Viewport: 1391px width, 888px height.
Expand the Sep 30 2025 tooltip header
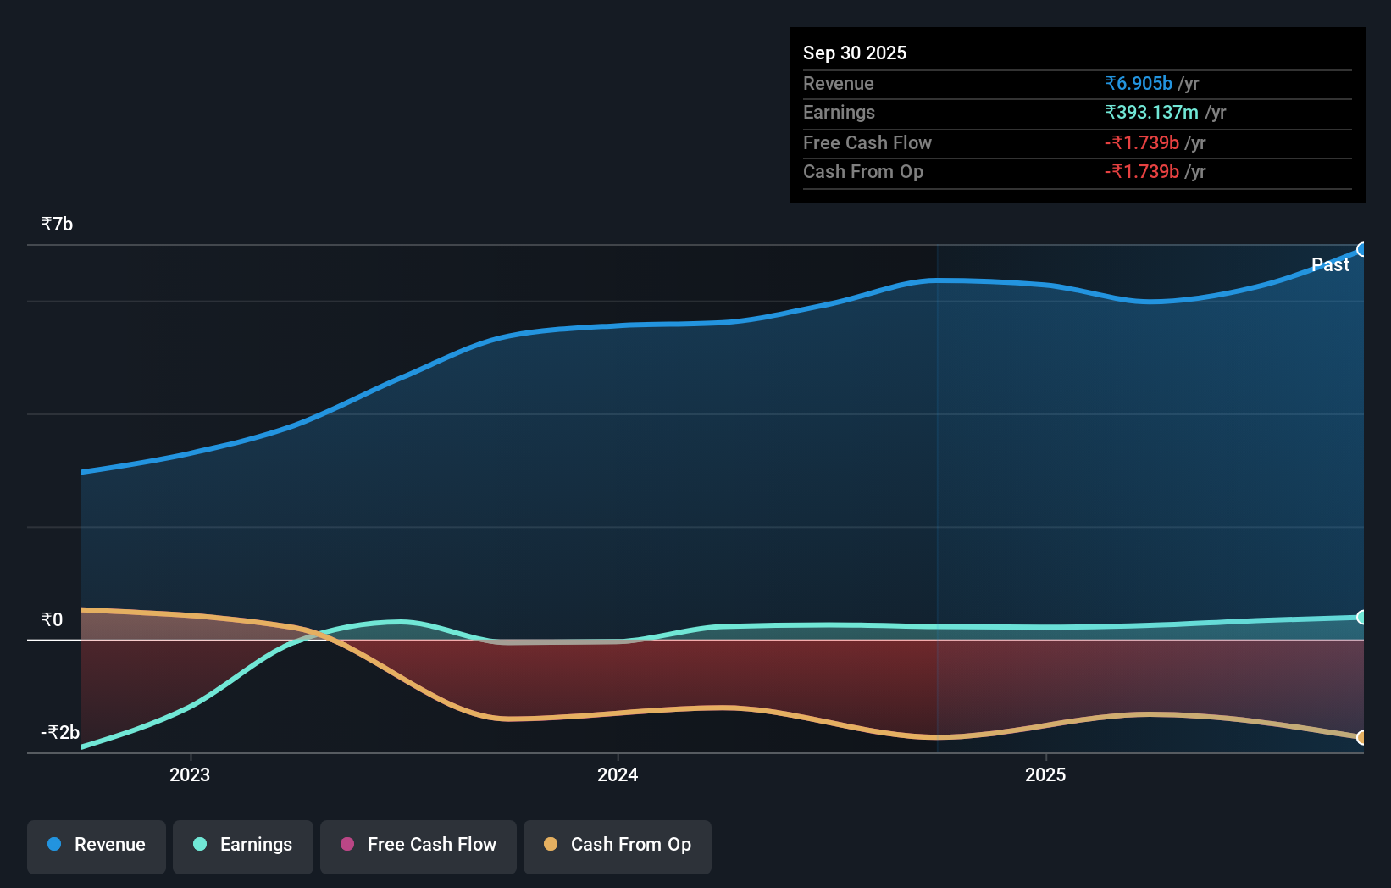855,53
